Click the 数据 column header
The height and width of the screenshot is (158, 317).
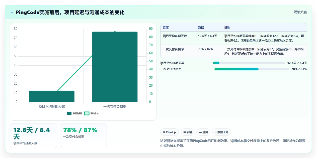tap(201, 28)
